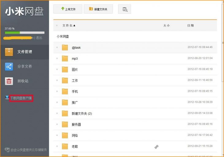
Task: Click the red recycle bin icon
Action: pyautogui.click(x=9, y=81)
